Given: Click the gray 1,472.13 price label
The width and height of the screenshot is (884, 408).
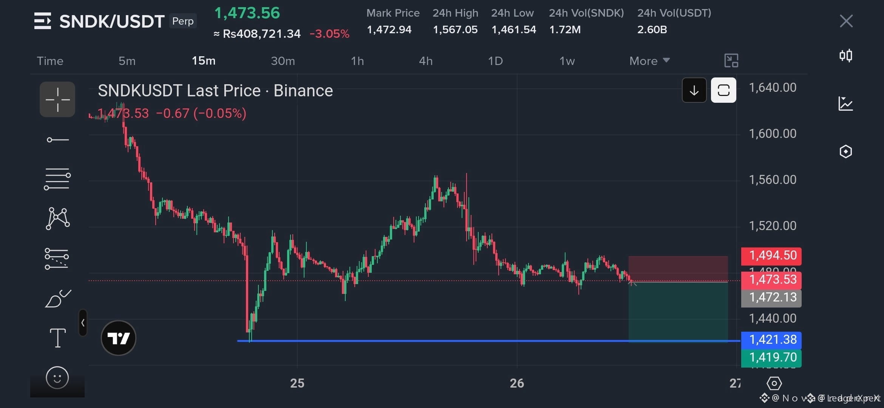Looking at the screenshot, I should pyautogui.click(x=771, y=298).
